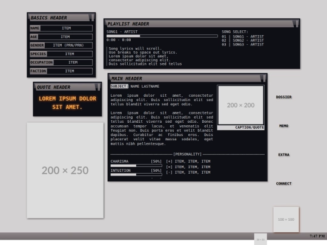Click the LOREM IPSUM DOLOR SIT AMET quote
The height and width of the screenshot is (245, 327).
[67, 103]
